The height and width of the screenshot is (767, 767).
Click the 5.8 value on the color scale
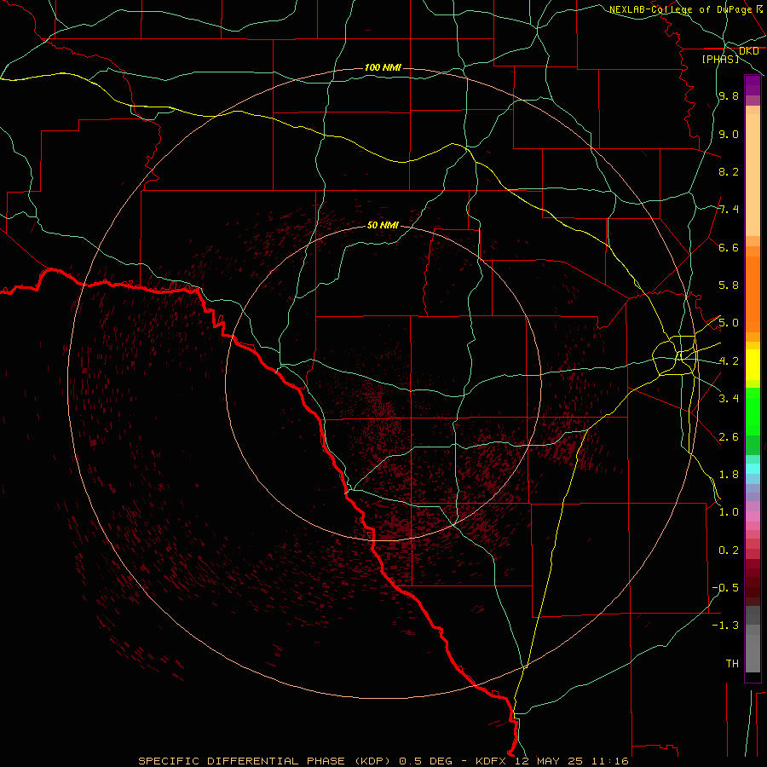coord(729,285)
